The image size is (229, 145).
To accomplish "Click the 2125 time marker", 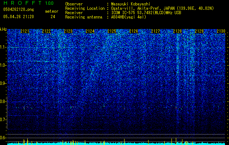I will coord(112,31).
